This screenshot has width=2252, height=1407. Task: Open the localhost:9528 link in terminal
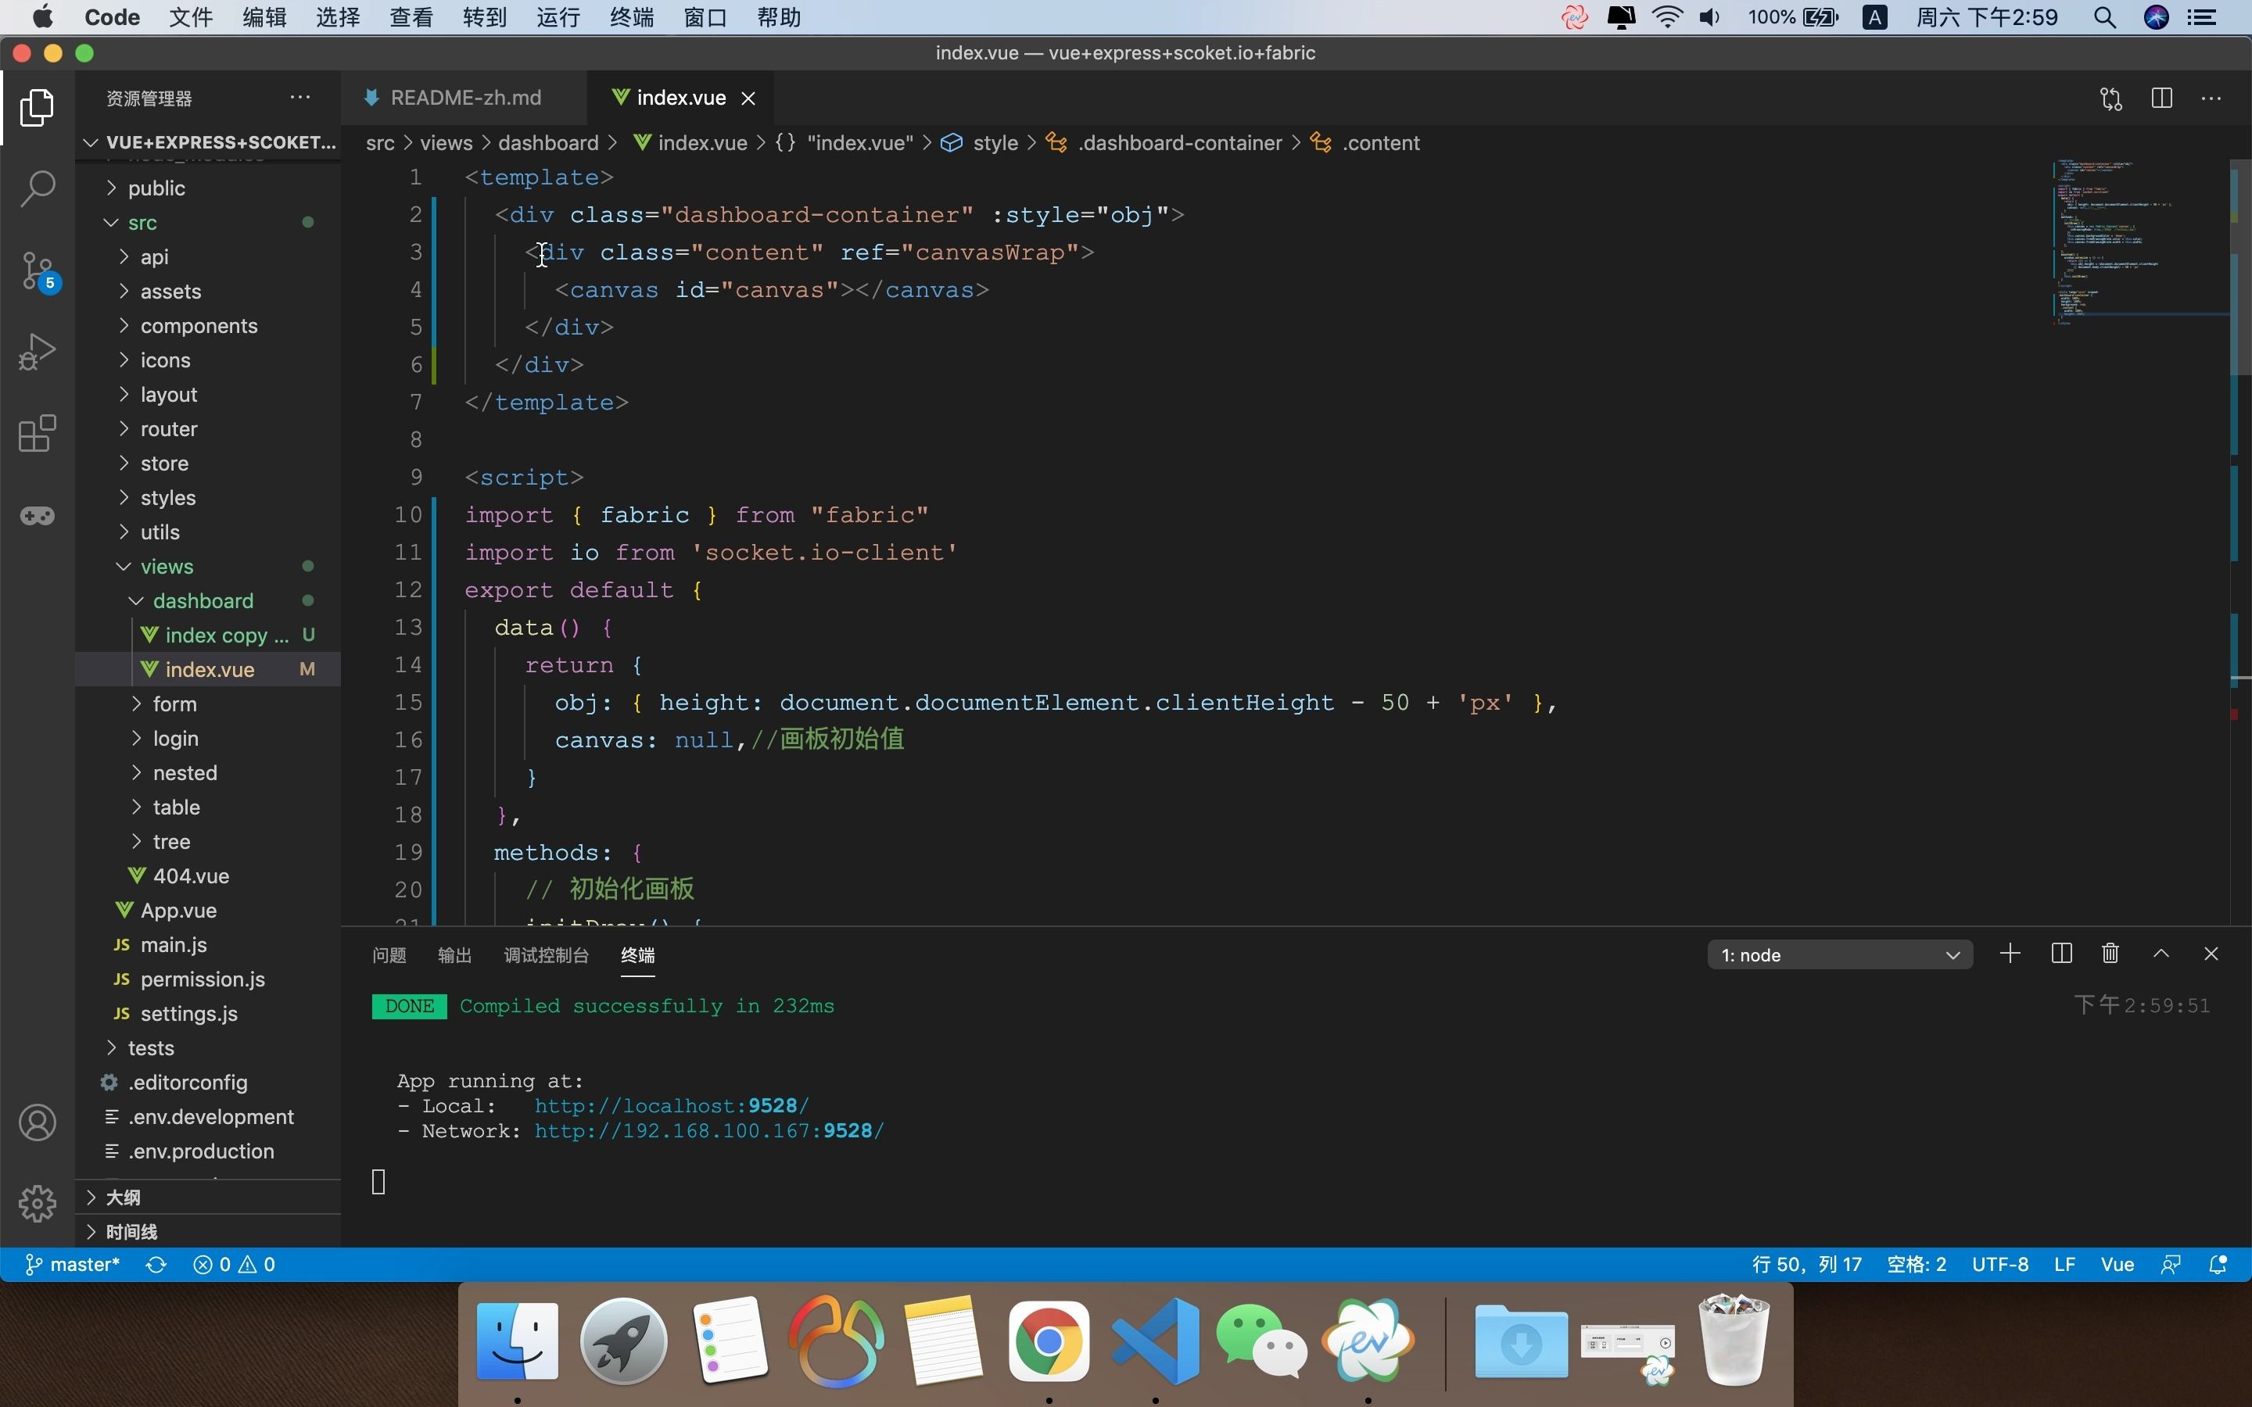pos(671,1105)
